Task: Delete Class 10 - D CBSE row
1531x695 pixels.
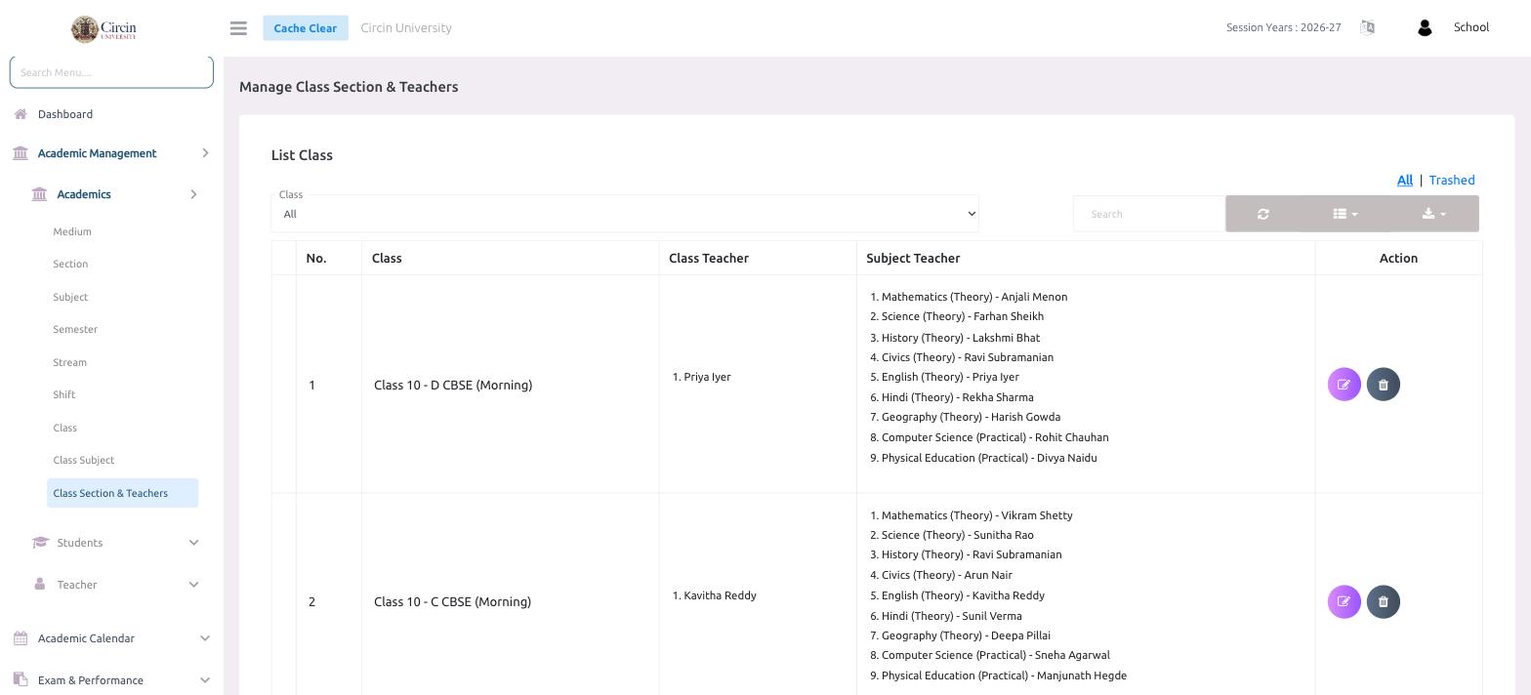Action: pyautogui.click(x=1383, y=385)
